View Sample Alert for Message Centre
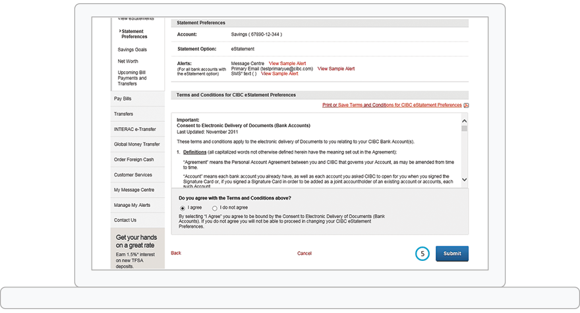This screenshot has width=580, height=313. click(287, 63)
